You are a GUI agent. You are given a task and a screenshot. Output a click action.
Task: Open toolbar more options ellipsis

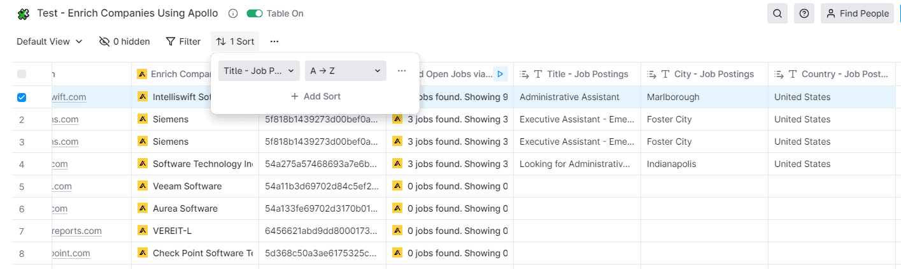pyautogui.click(x=274, y=41)
